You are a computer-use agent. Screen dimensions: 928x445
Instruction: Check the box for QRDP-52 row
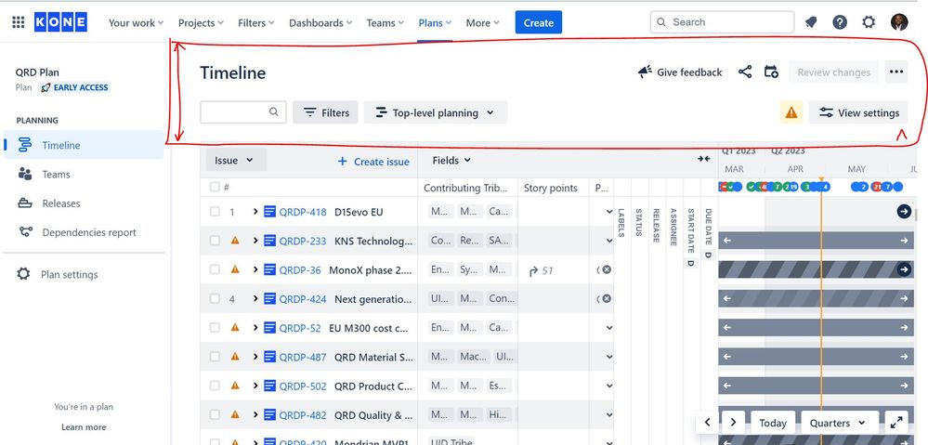[x=215, y=327]
